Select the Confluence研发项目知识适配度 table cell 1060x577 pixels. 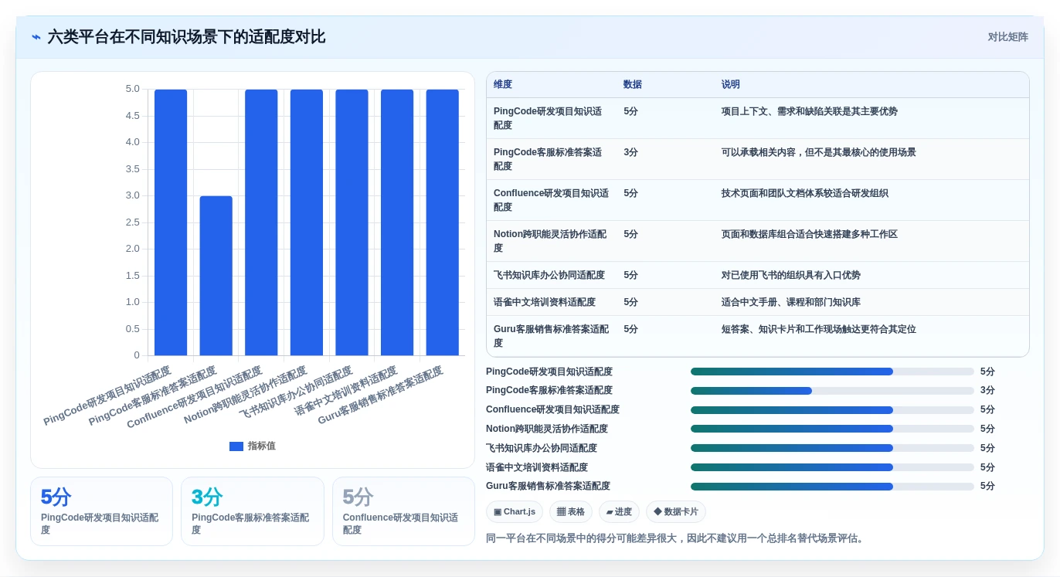click(551, 200)
